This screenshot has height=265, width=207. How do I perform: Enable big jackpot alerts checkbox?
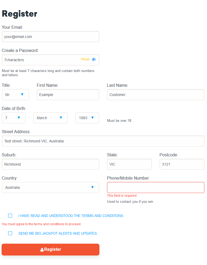tap(10, 233)
